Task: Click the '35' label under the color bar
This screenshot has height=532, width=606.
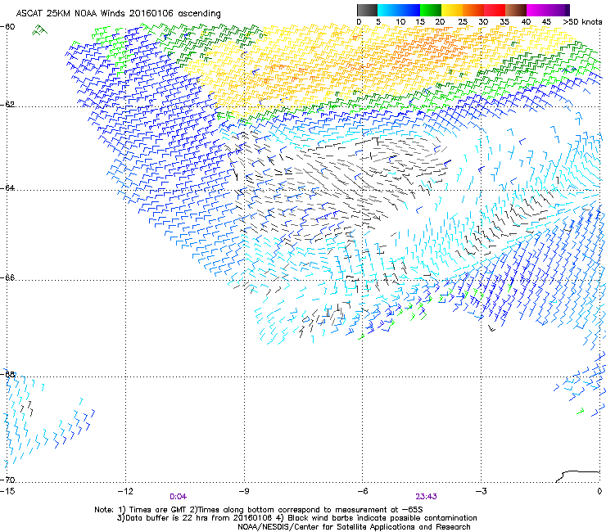Action: pyautogui.click(x=504, y=22)
